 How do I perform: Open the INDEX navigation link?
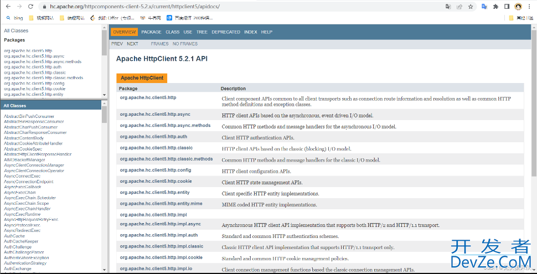coord(250,32)
